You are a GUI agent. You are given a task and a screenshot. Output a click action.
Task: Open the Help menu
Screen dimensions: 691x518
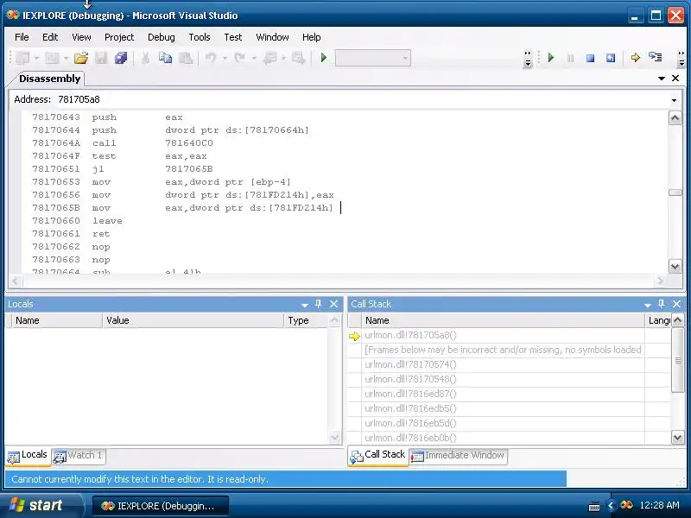pos(311,37)
